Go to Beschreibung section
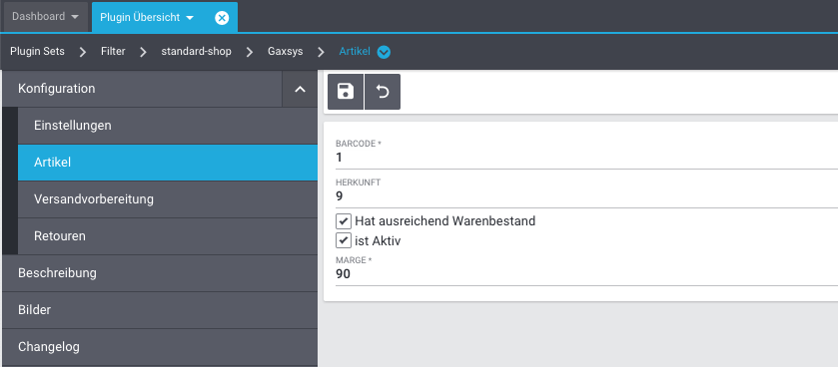Screen dimensions: 838x367 pos(160,273)
